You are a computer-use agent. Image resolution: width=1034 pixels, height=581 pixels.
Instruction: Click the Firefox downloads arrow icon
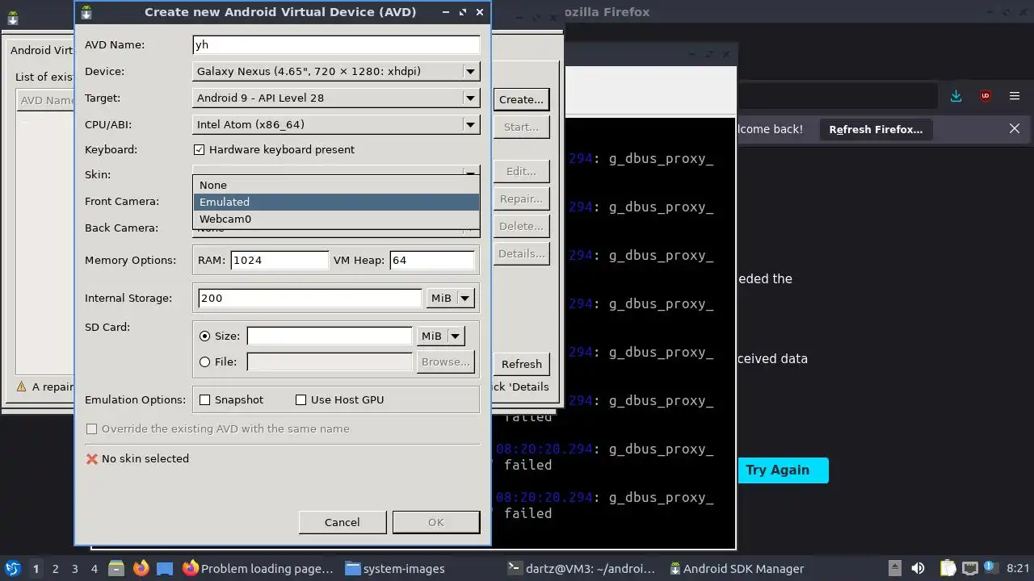coord(956,96)
